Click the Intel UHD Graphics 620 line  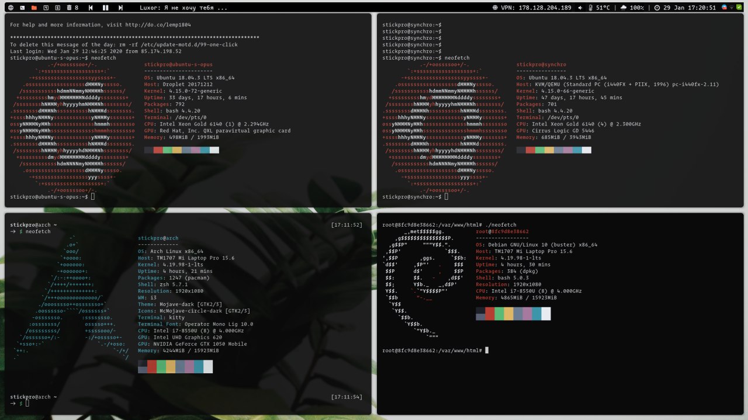(180, 337)
